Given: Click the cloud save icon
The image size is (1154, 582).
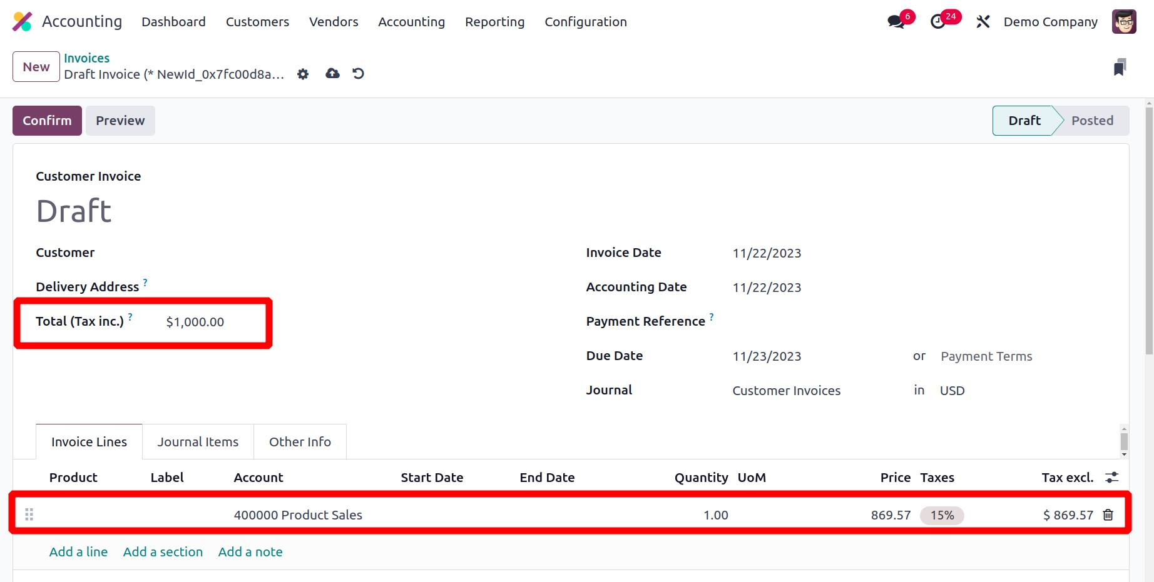Looking at the screenshot, I should tap(332, 74).
